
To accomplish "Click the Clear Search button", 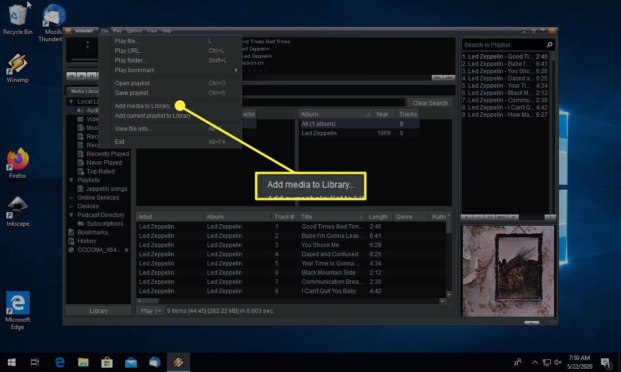I will tap(430, 103).
